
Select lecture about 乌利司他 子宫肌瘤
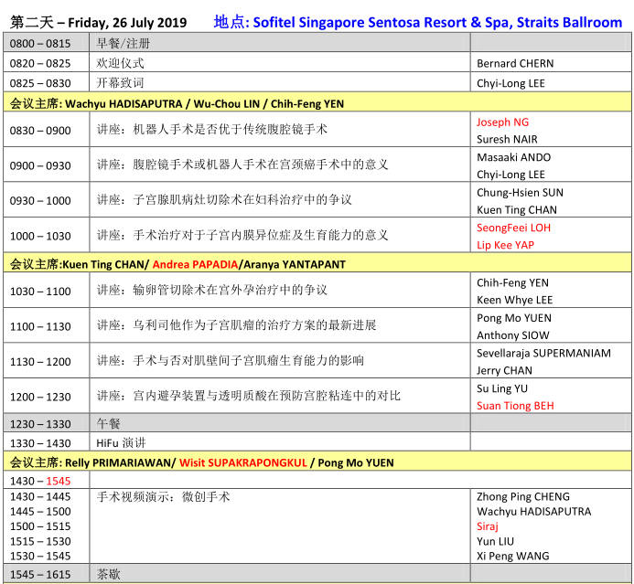click(254, 325)
